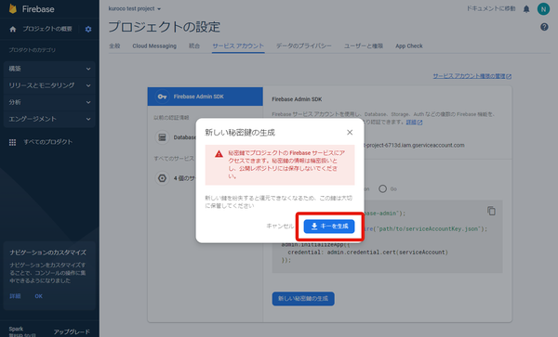
Task: Open project overview home icon
Action: click(13, 29)
